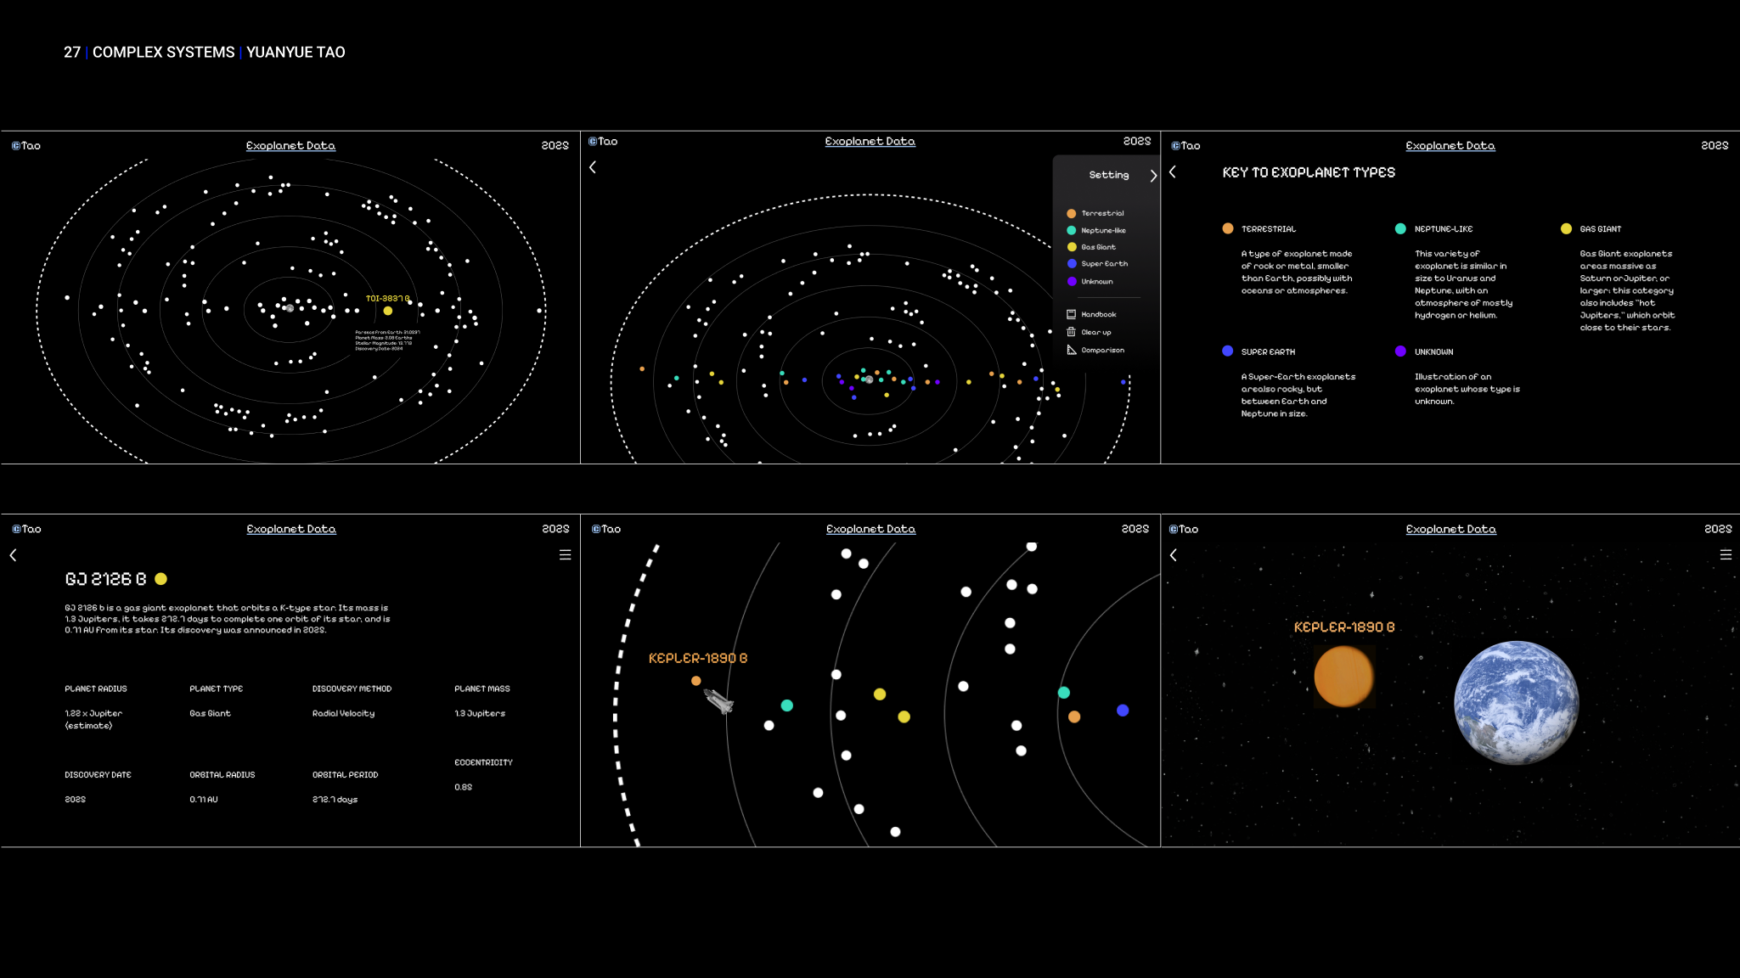The image size is (1740, 978).
Task: Go back from Key to Exoplanet Types
Action: tap(1173, 172)
